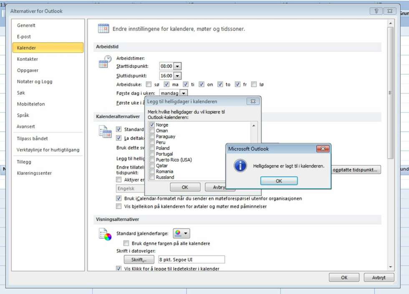Toggle the to workday checkbox
Screen dimensions: 409x294
pyautogui.click(x=220, y=84)
